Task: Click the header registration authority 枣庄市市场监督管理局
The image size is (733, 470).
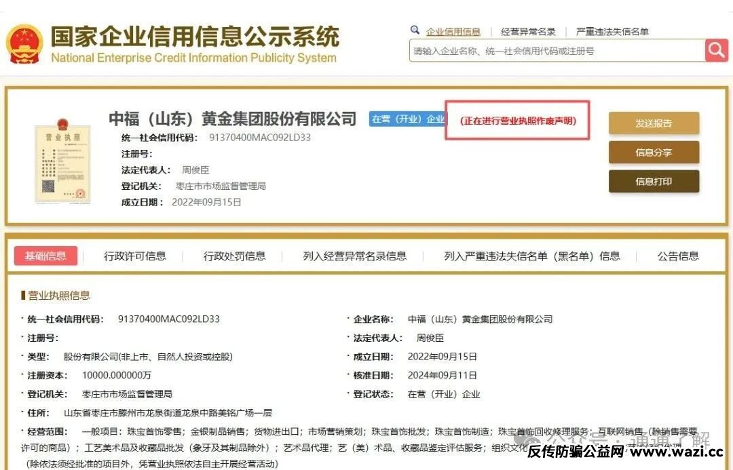Action: tap(221, 186)
